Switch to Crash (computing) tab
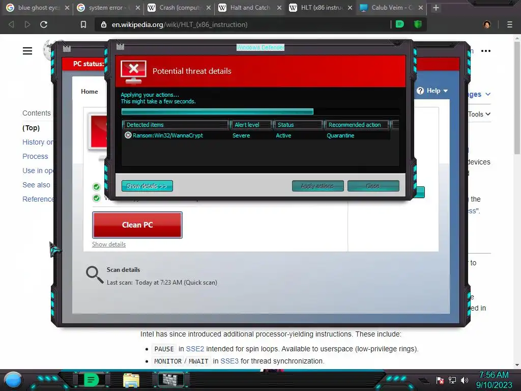Image resolution: width=521 pixels, height=391 pixels. pyautogui.click(x=180, y=8)
